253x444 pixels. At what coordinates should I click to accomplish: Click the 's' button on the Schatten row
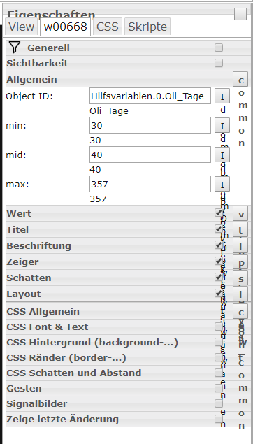[240, 278]
